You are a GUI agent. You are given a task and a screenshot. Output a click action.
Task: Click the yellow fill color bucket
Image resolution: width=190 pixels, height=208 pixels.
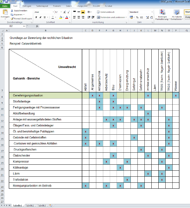tap(60, 17)
